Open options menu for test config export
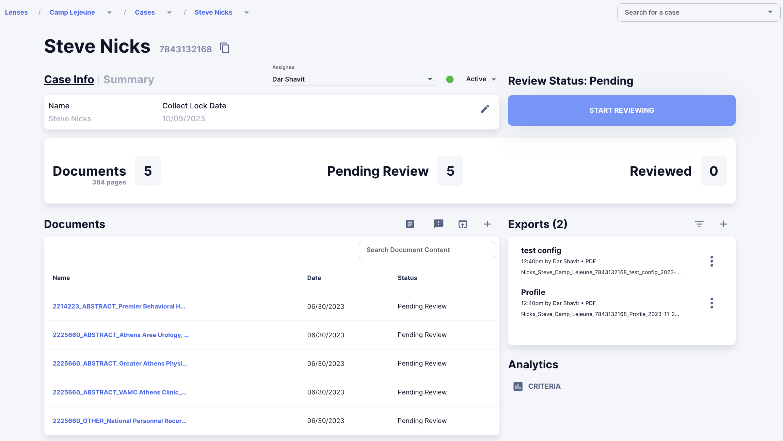The image size is (783, 441). [712, 261]
